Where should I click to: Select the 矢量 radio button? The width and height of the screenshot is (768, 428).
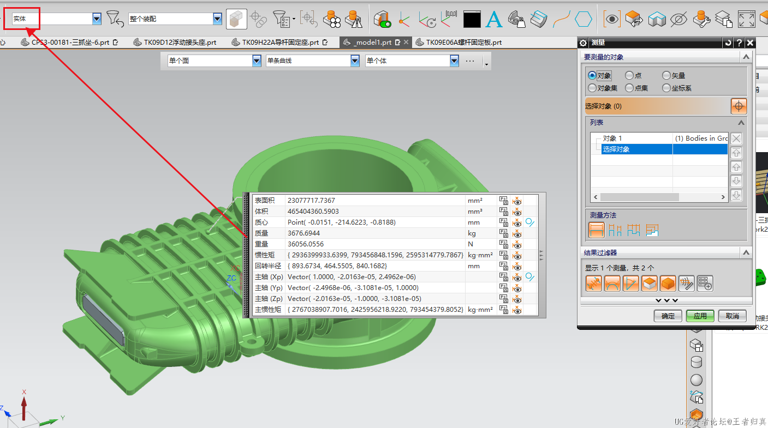[x=666, y=76]
